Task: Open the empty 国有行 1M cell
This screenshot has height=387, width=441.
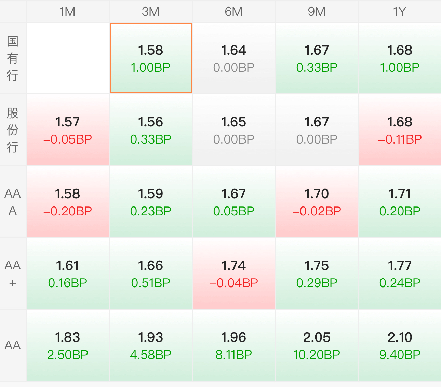Action: (68, 58)
